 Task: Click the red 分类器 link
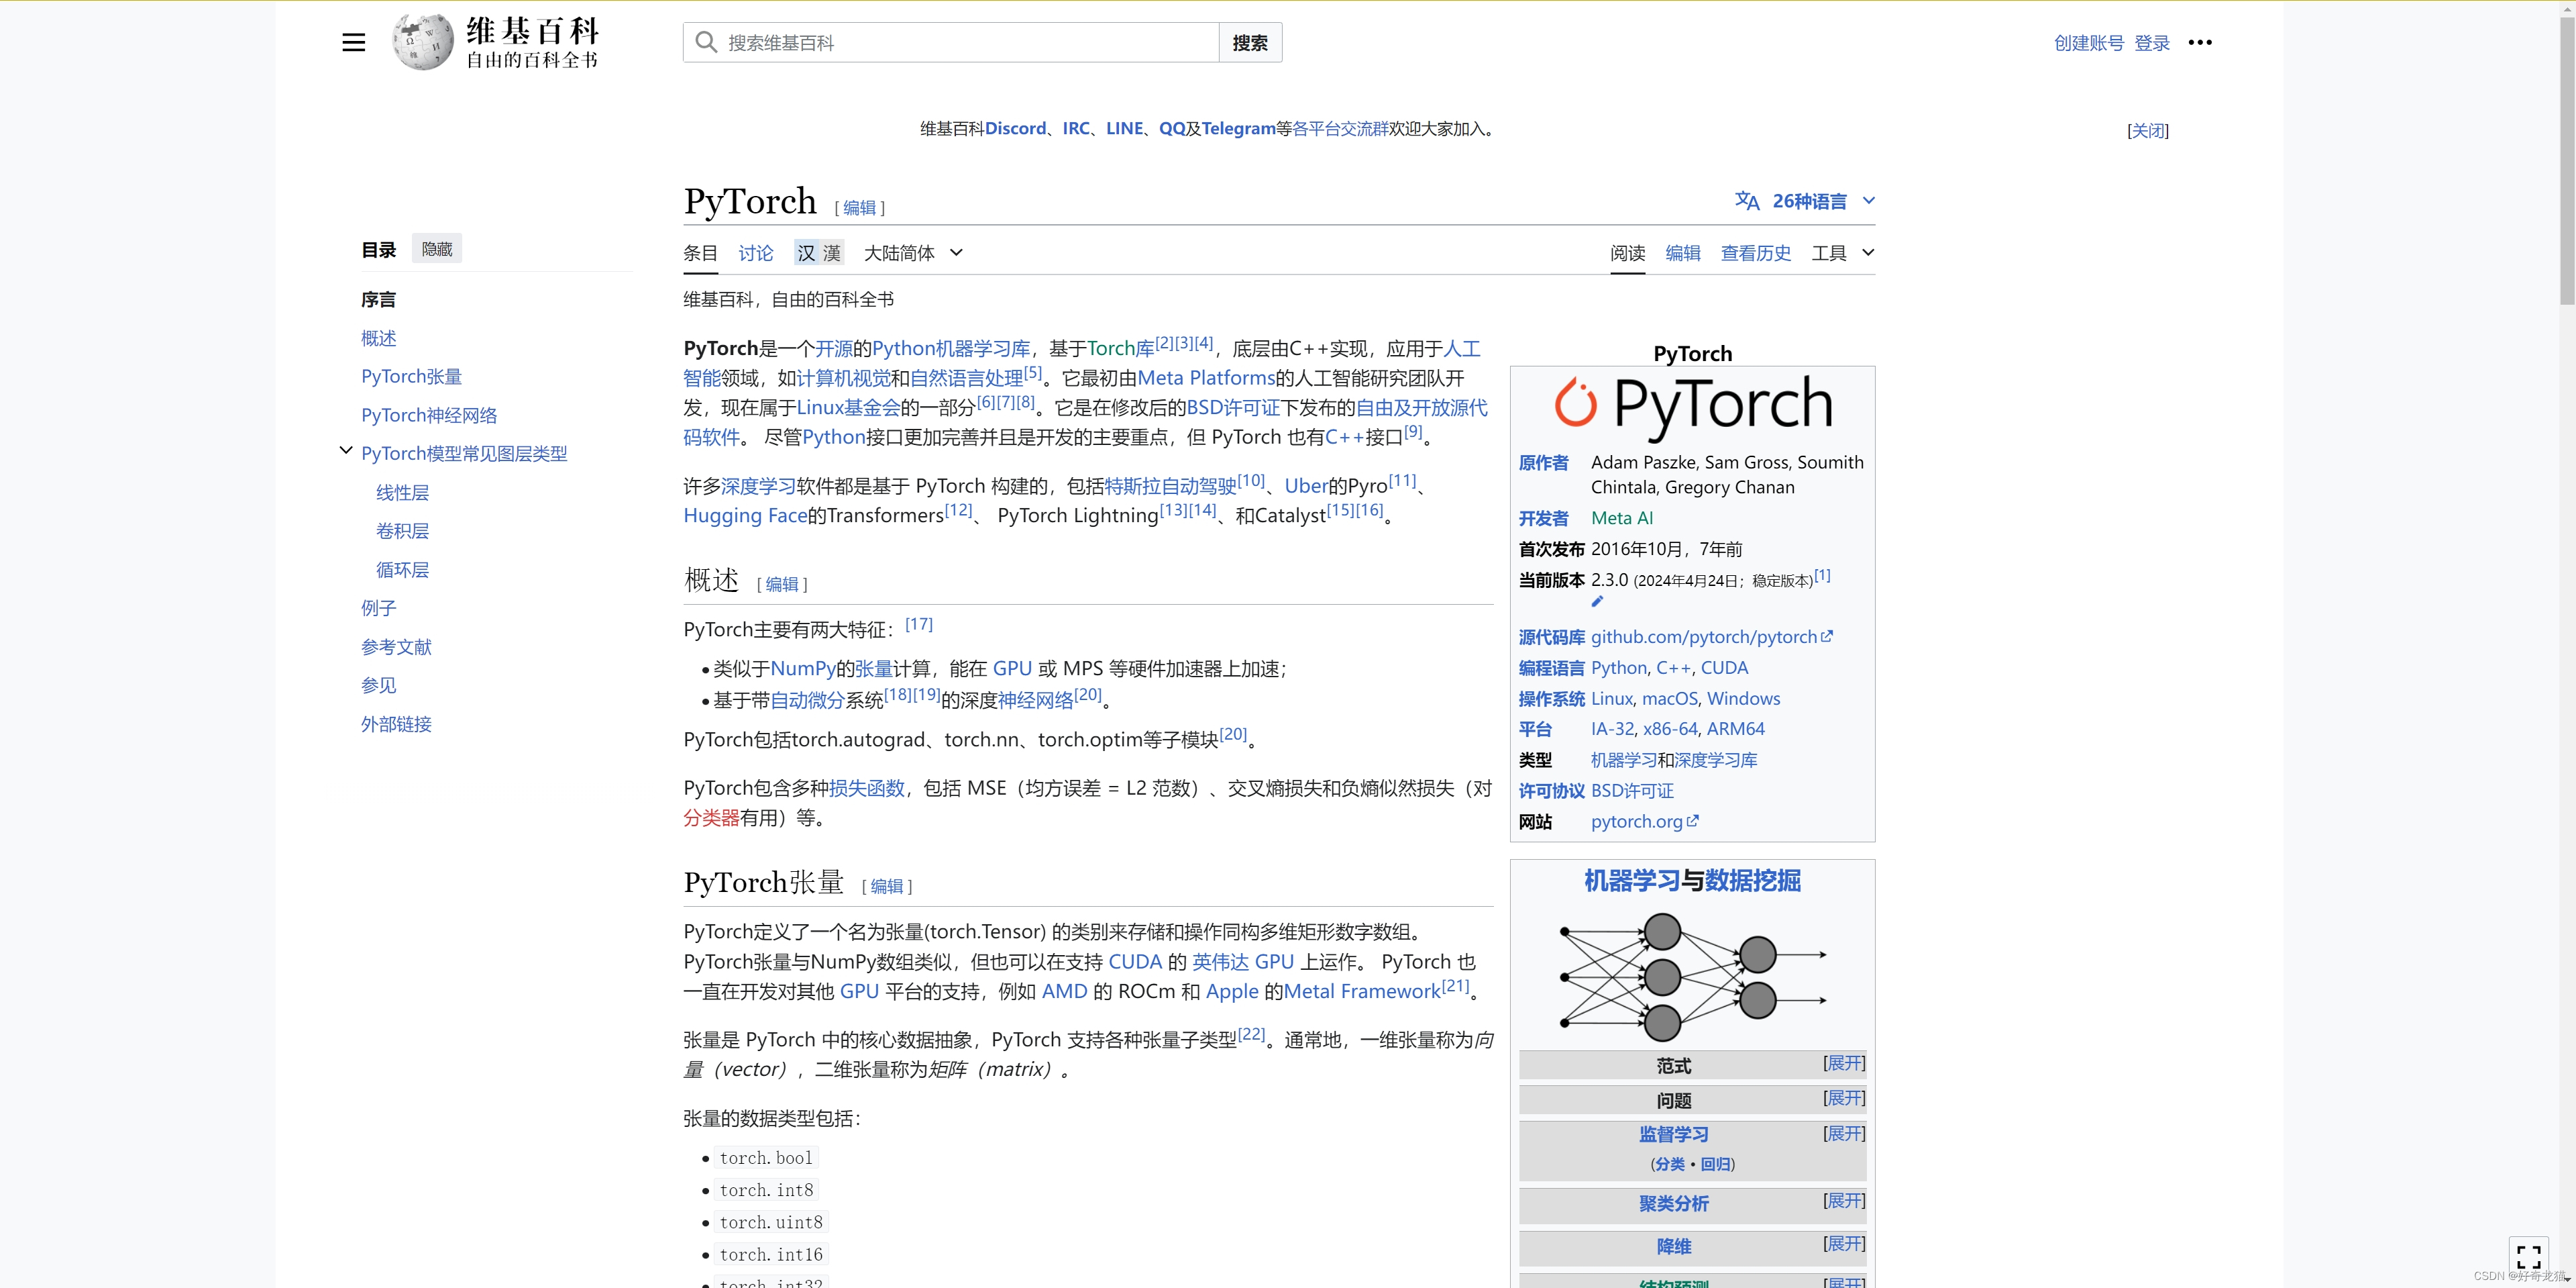pos(711,818)
